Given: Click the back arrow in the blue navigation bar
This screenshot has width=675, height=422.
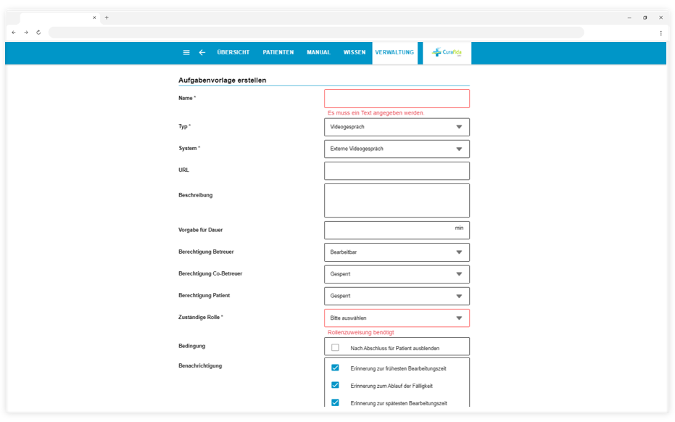Looking at the screenshot, I should click(x=202, y=52).
